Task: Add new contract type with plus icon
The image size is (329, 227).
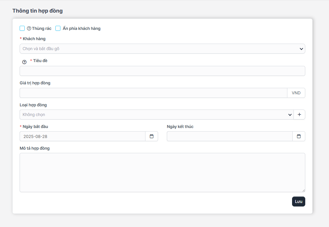Action: tap(299, 115)
